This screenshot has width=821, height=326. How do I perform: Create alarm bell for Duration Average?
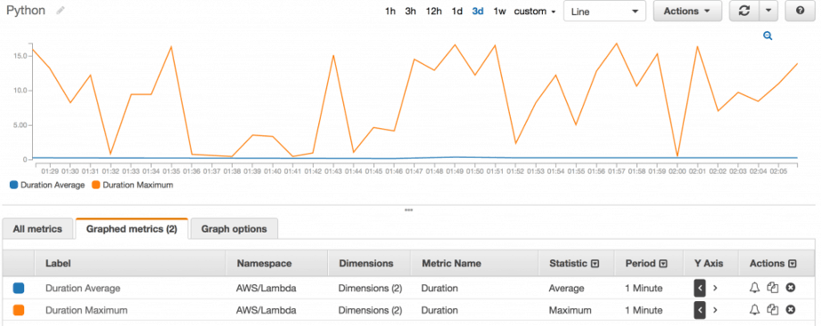pyautogui.click(x=754, y=288)
